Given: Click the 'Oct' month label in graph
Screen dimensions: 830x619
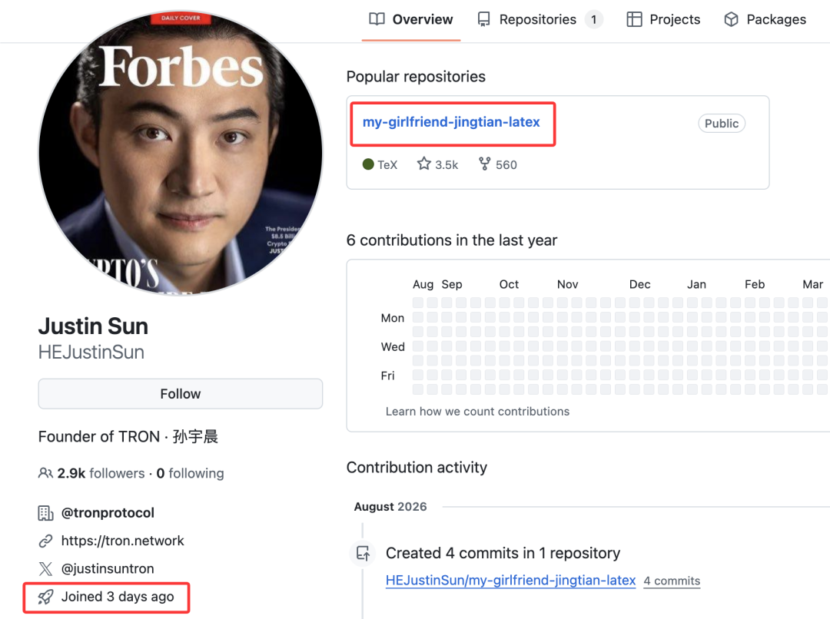Looking at the screenshot, I should point(510,285).
